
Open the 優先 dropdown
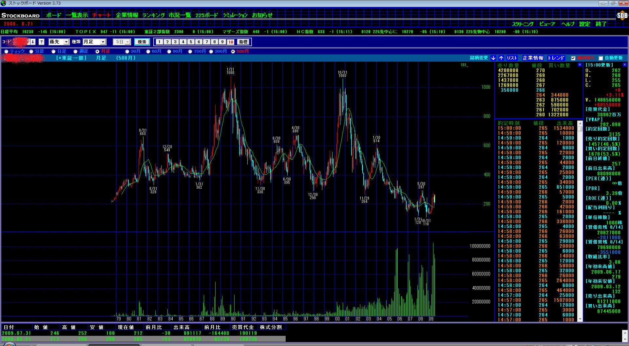[66, 42]
